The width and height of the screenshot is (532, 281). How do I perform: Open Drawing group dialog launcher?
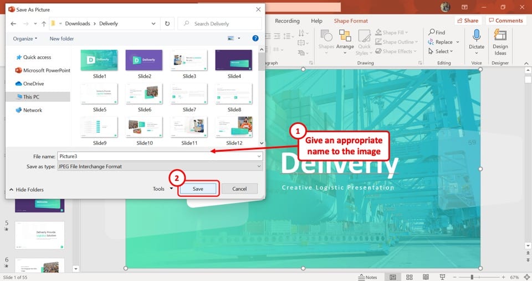click(x=420, y=63)
